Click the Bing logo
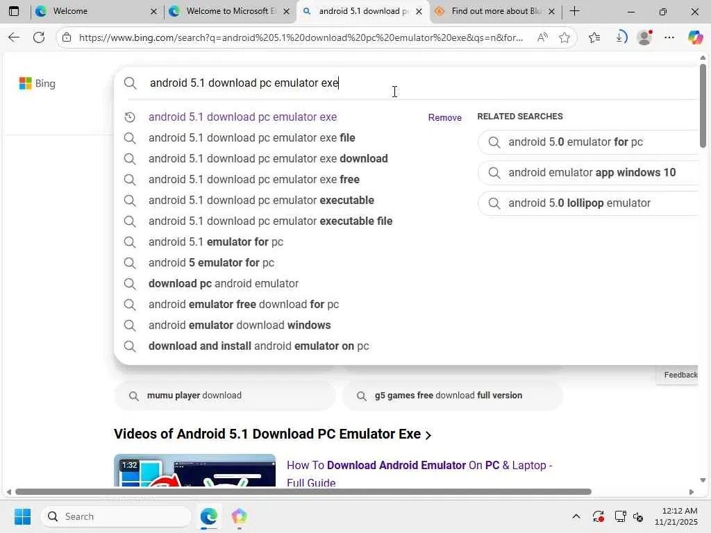 coord(37,83)
